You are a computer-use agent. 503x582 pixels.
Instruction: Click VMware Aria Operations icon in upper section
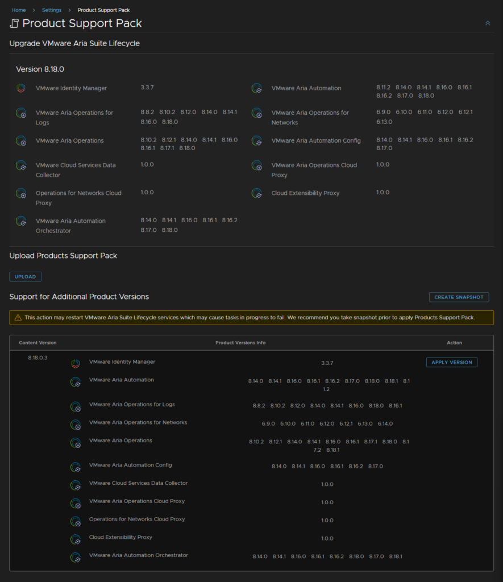(x=21, y=141)
